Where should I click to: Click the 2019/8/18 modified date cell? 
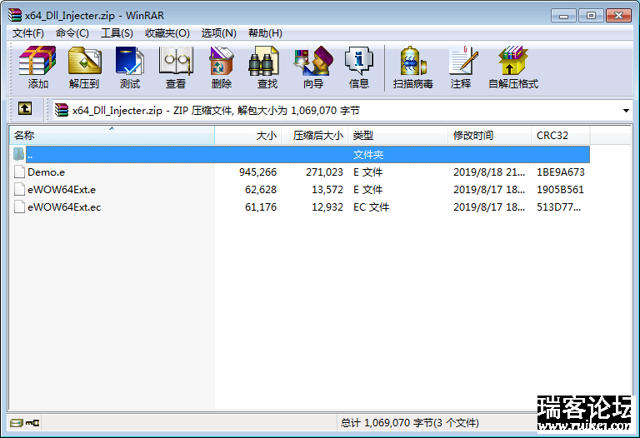coord(489,172)
